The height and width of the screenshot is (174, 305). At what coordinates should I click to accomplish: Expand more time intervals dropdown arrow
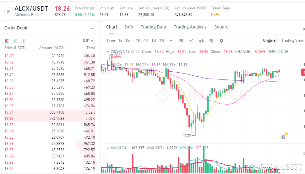coord(171,40)
